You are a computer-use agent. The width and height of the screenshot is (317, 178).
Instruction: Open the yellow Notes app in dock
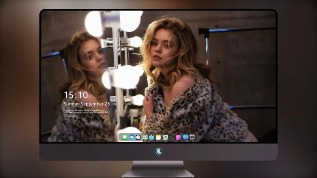pos(158,137)
